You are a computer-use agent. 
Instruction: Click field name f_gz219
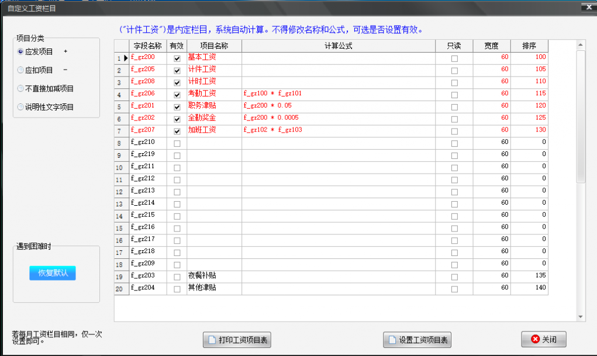[x=143, y=154]
